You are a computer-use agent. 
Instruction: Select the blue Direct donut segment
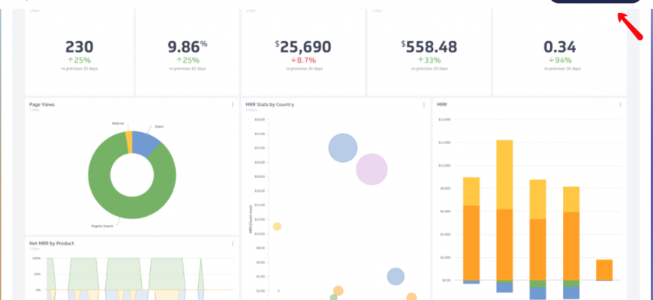tap(147, 142)
